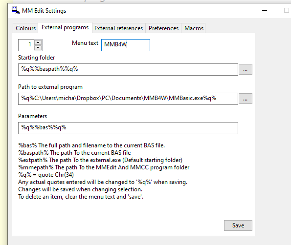Select the Preferences tab
The height and width of the screenshot is (245, 291).
163,28
